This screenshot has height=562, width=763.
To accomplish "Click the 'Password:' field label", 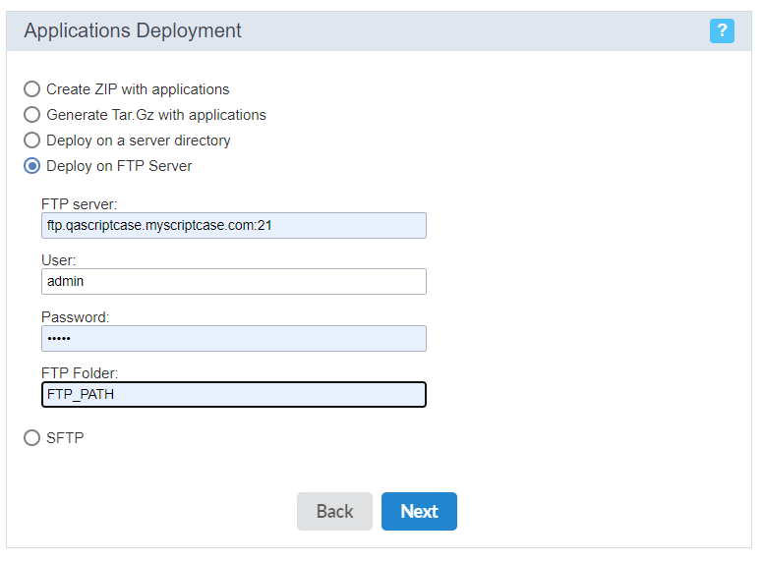I will pyautogui.click(x=76, y=317).
